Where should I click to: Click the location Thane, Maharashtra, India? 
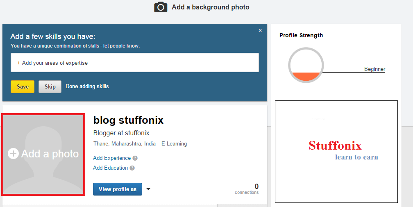click(x=124, y=144)
